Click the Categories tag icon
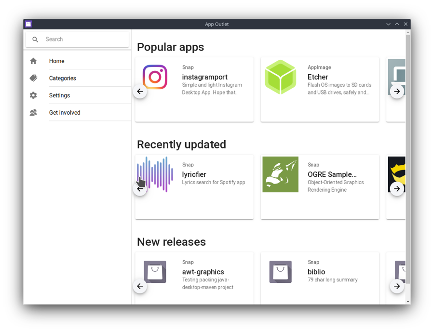Image resolution: width=434 pixels, height=332 pixels. click(x=33, y=78)
